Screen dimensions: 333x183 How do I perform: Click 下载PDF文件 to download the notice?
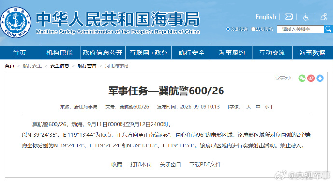click(205, 164)
